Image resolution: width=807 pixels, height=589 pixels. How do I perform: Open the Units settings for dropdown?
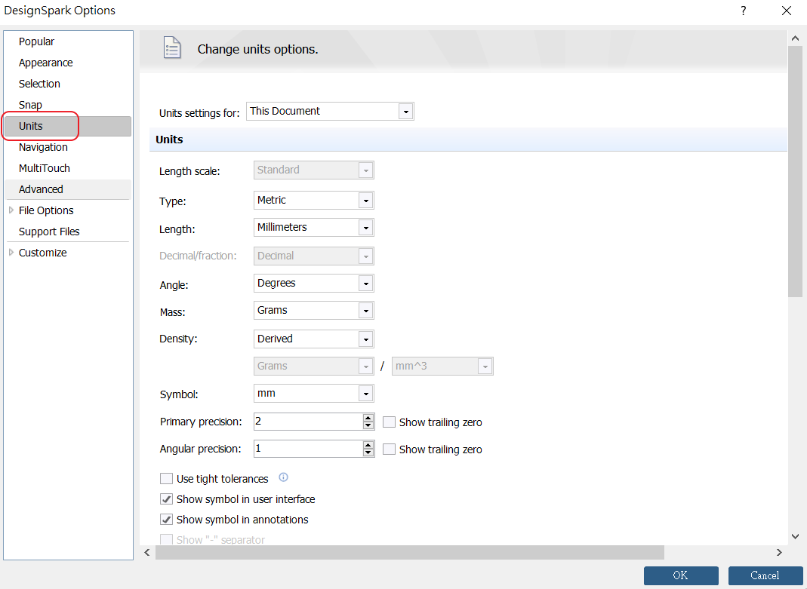[x=405, y=112]
